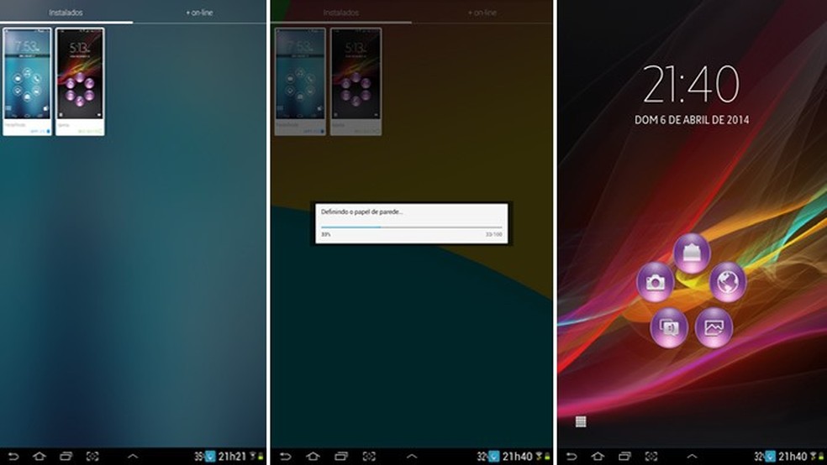This screenshot has height=465, width=827.
Task: Open browser via the purple globe bubble
Action: pyautogui.click(x=728, y=282)
